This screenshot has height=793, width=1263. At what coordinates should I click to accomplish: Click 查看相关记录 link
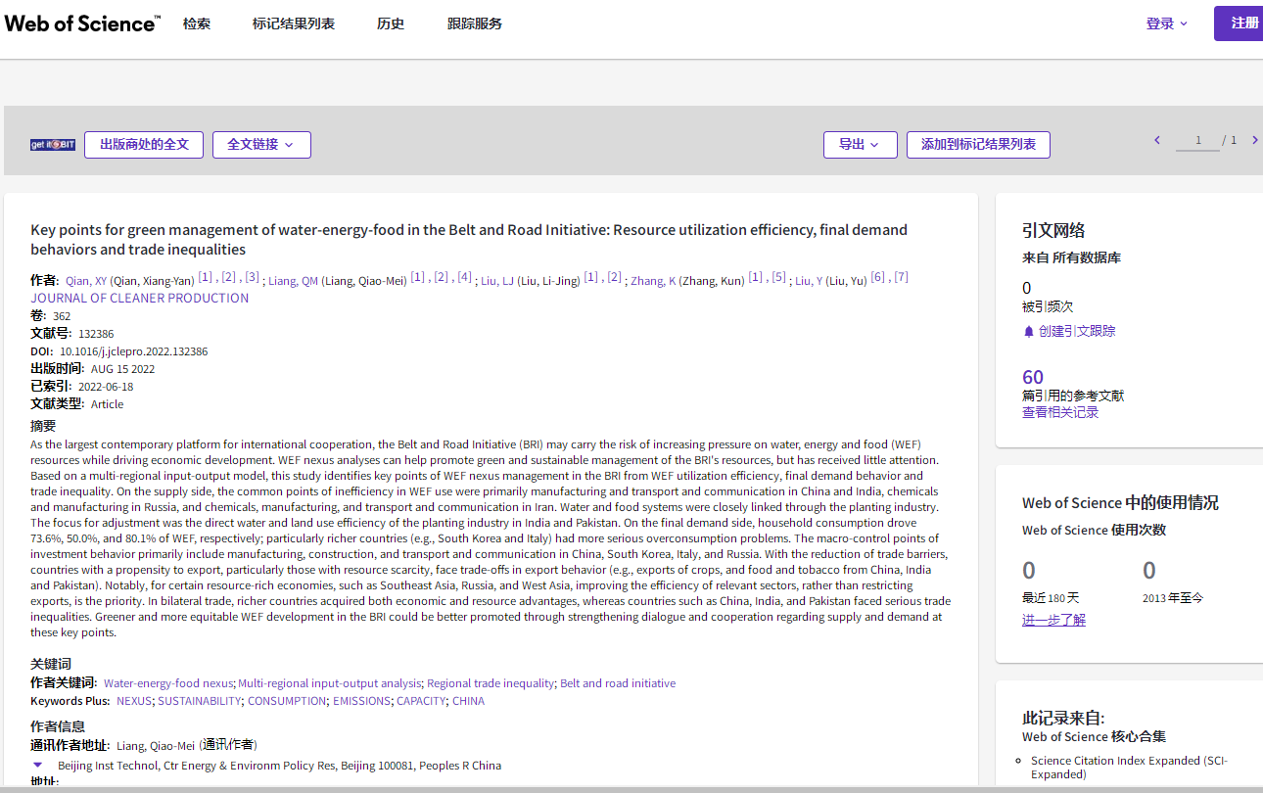point(1060,412)
